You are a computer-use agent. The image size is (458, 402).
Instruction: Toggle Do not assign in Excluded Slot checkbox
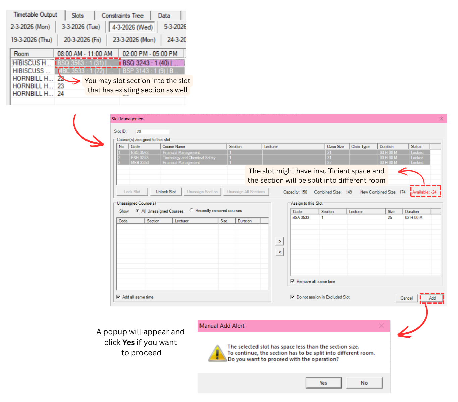pos(293,297)
